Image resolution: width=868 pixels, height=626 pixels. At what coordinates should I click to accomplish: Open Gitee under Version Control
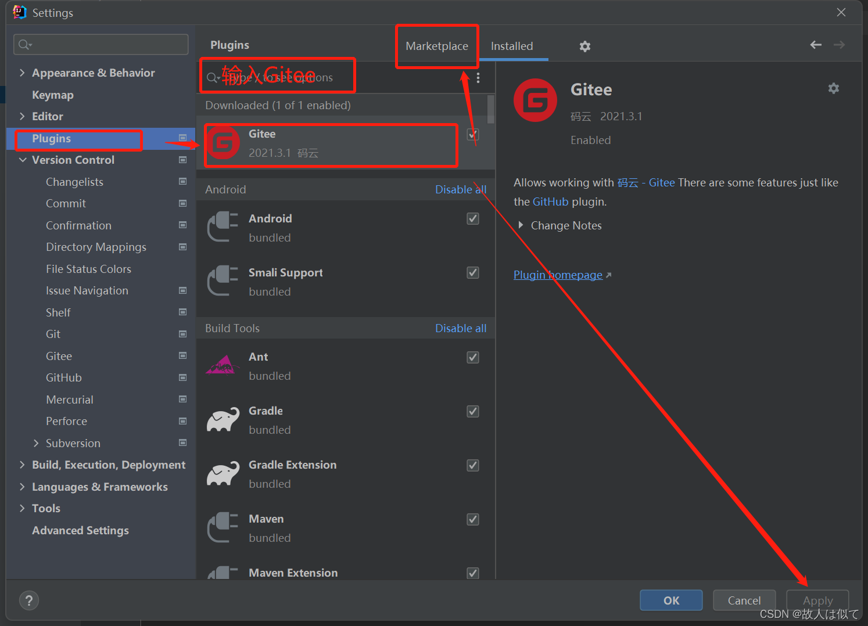[59, 356]
